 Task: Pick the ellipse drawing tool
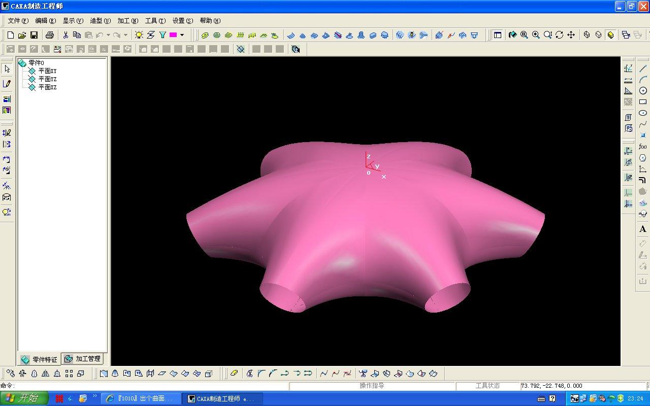643,113
